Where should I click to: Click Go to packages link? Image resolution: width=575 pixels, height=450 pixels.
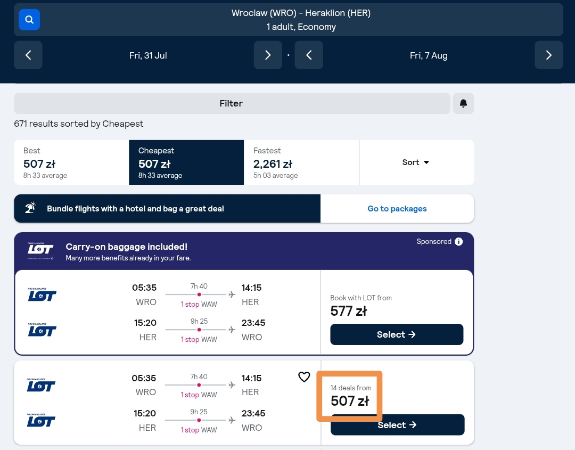click(x=397, y=209)
